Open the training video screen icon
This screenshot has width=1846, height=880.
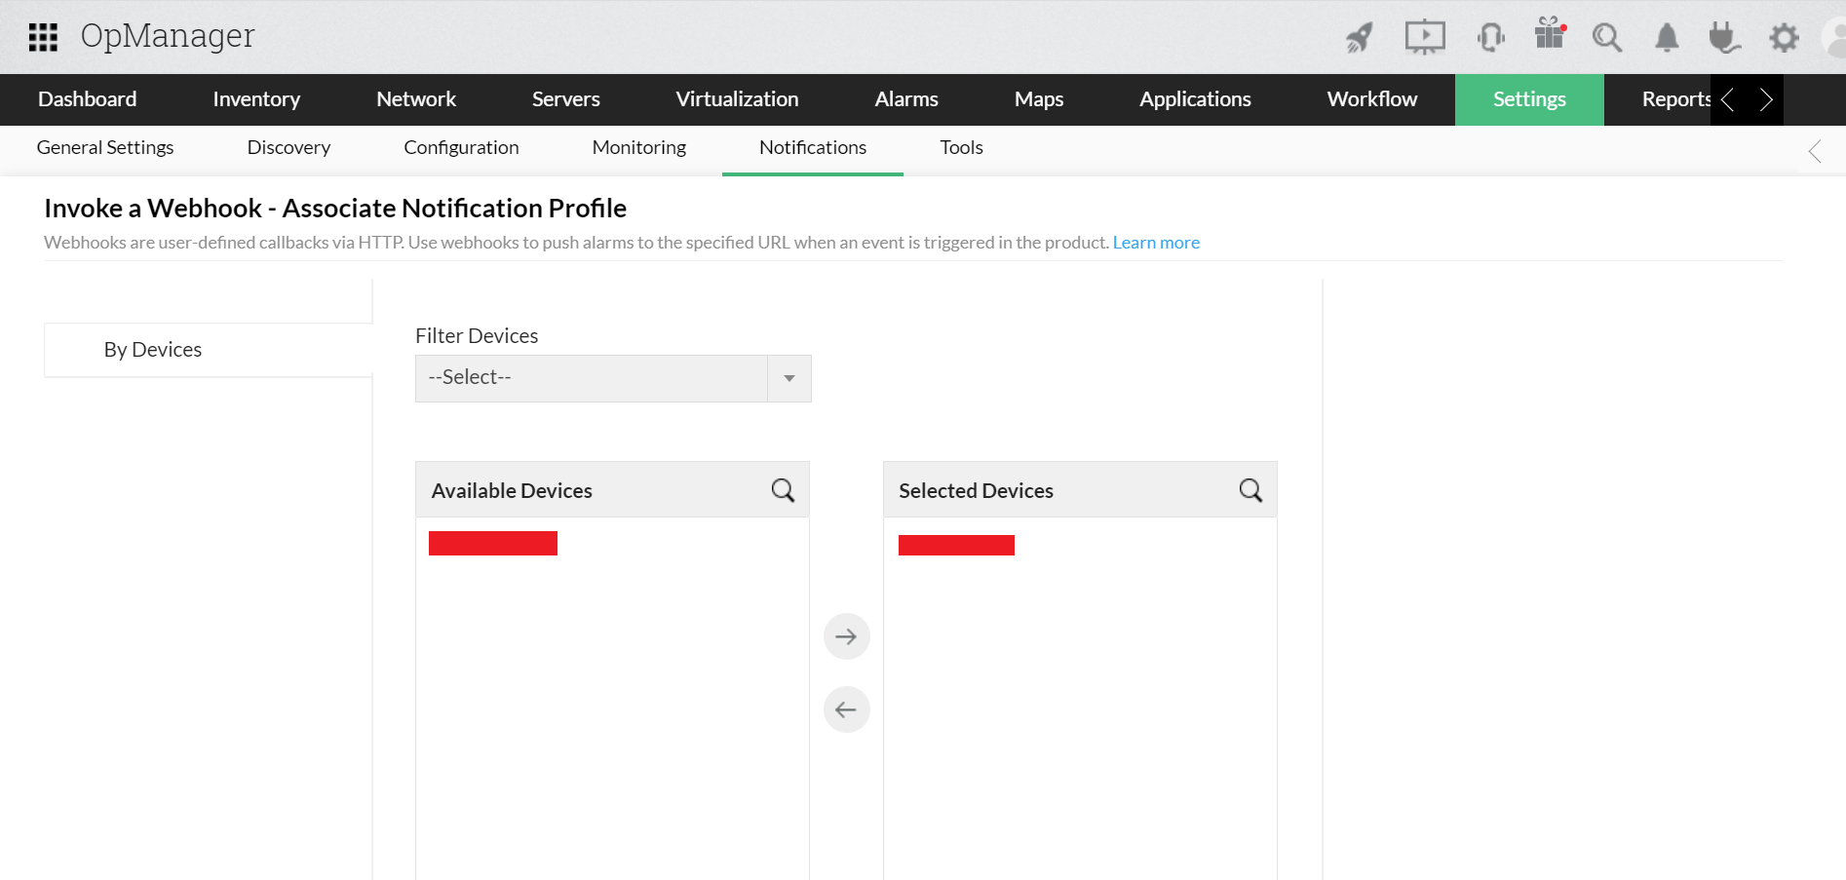tap(1424, 37)
